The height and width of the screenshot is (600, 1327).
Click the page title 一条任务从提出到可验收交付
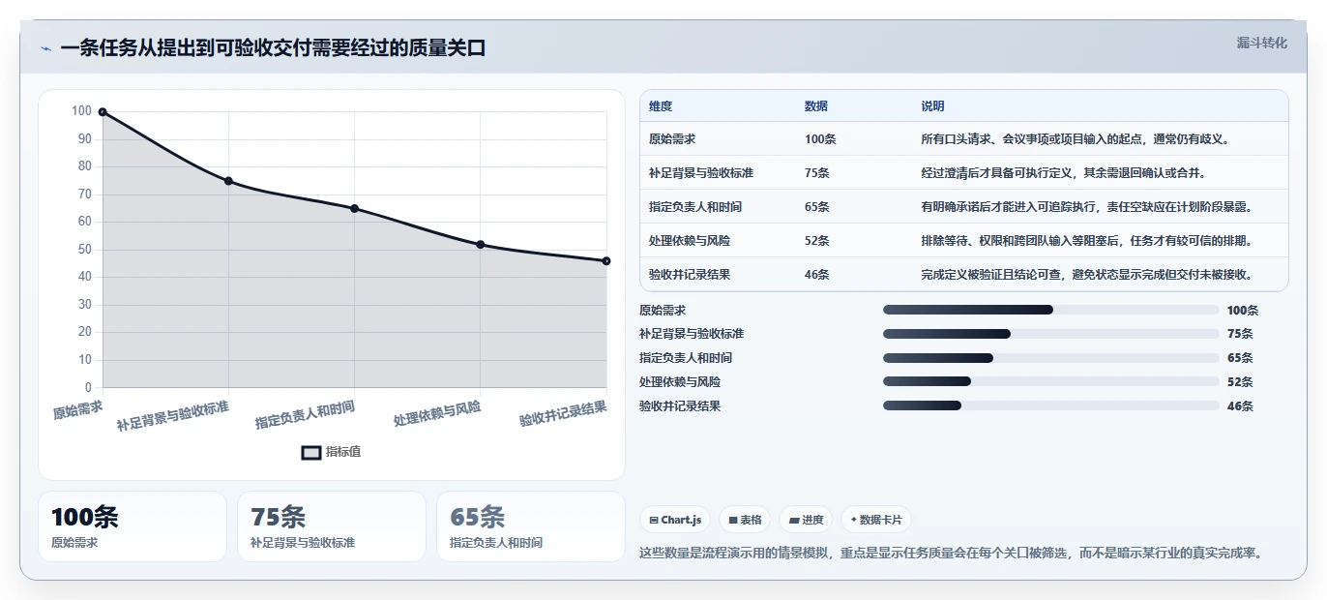[273, 48]
